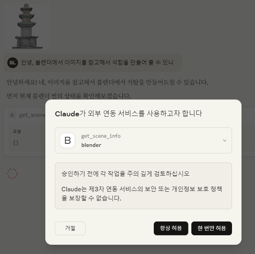Click the 'G' icon beside get_scene
Screen dimensions: 255x254
pyautogui.click(x=12, y=115)
